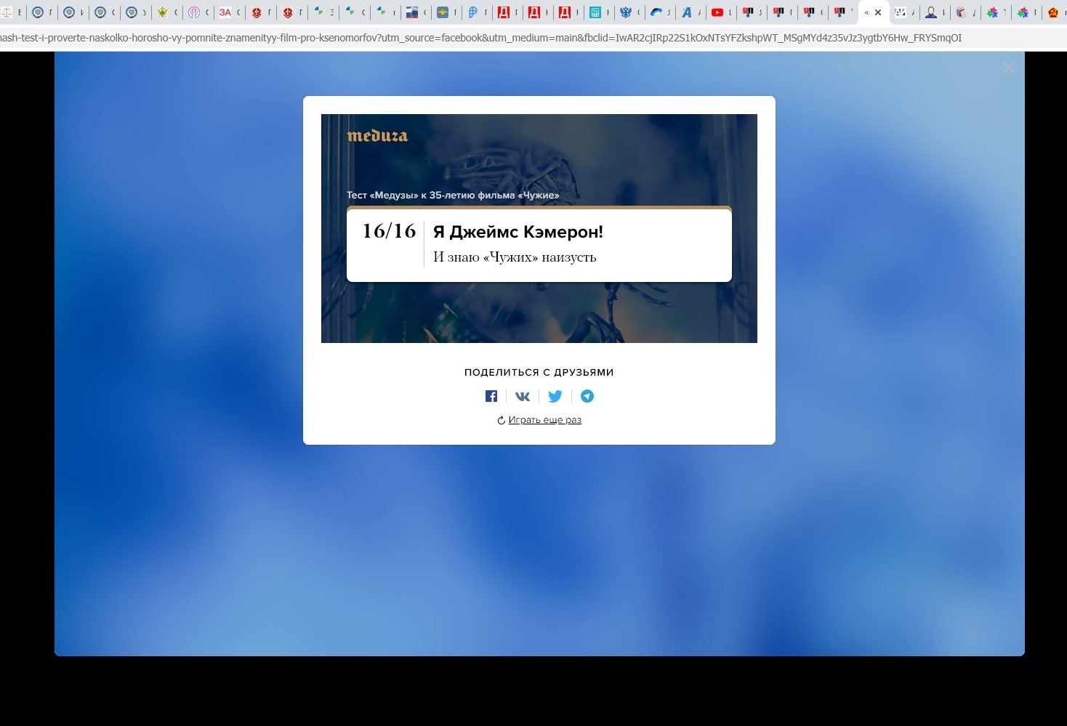Click the "Тест «Медузы» к 35-летию фильма «Чужие»" caption
Image resolution: width=1067 pixels, height=726 pixels.
[453, 195]
